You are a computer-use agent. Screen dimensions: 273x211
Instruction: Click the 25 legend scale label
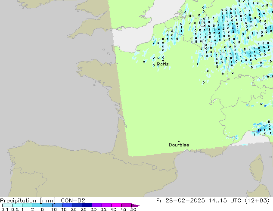[84, 209]
